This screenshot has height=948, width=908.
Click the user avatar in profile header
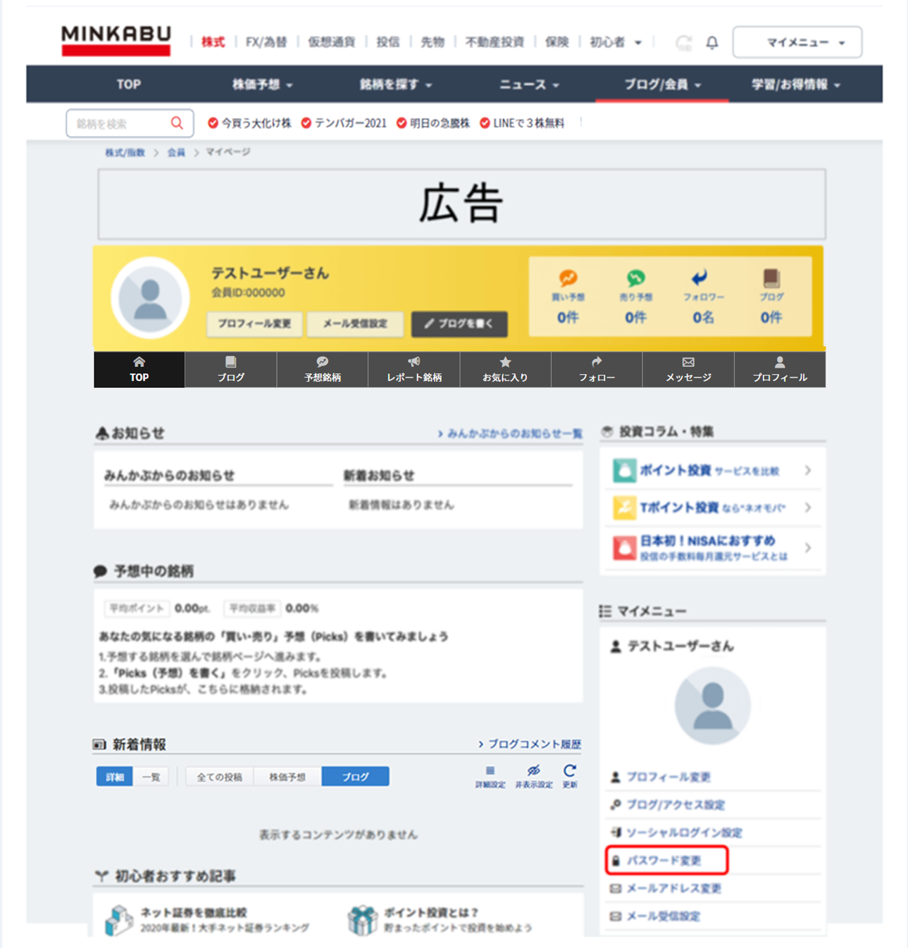click(150, 298)
